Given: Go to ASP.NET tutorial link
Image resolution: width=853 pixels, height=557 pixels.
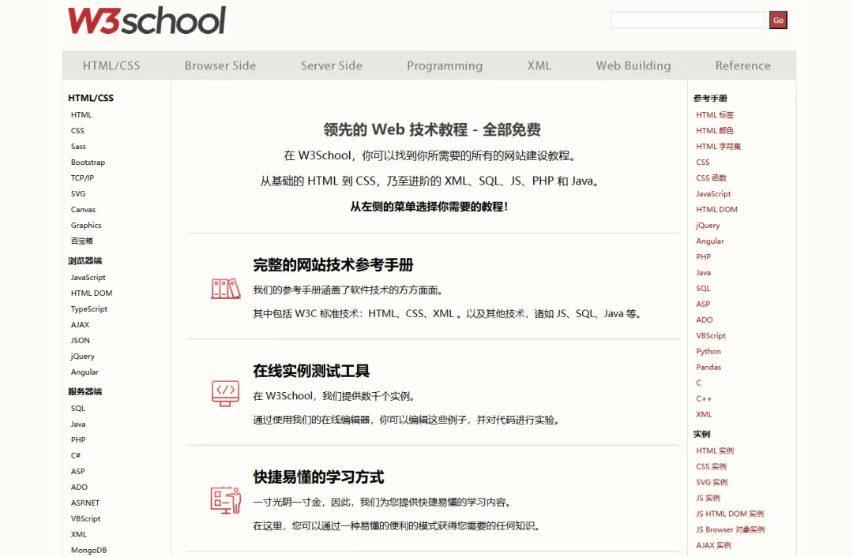Looking at the screenshot, I should (85, 503).
